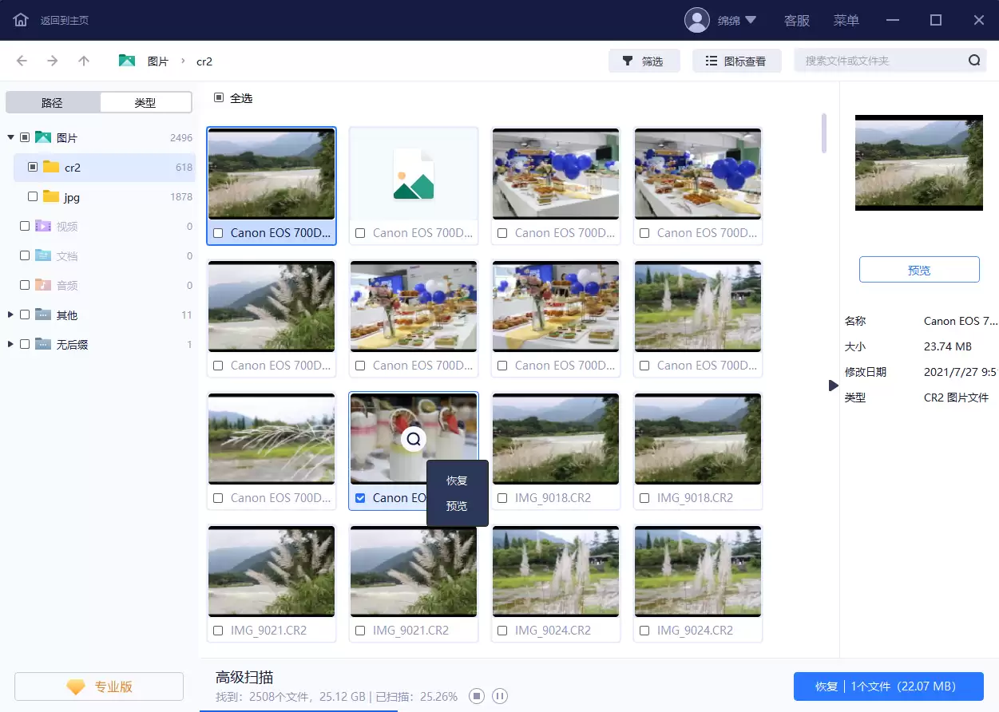Check the jpg folder checkbox
The height and width of the screenshot is (712, 999).
pos(33,196)
